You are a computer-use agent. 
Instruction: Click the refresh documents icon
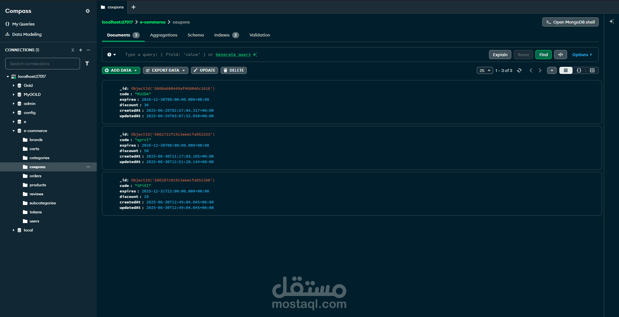tap(519, 70)
